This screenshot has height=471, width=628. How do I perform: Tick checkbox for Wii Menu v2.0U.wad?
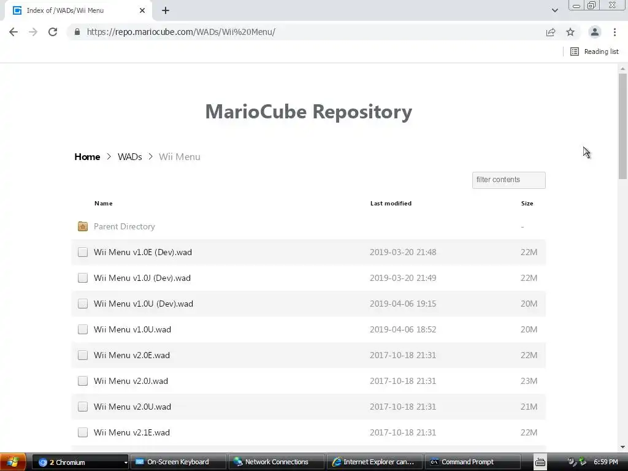[x=83, y=407]
